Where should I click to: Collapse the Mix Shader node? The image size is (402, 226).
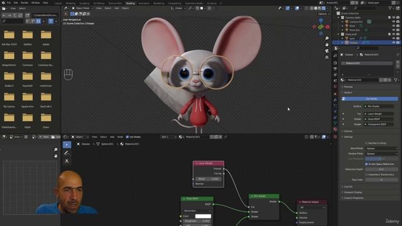(252, 196)
